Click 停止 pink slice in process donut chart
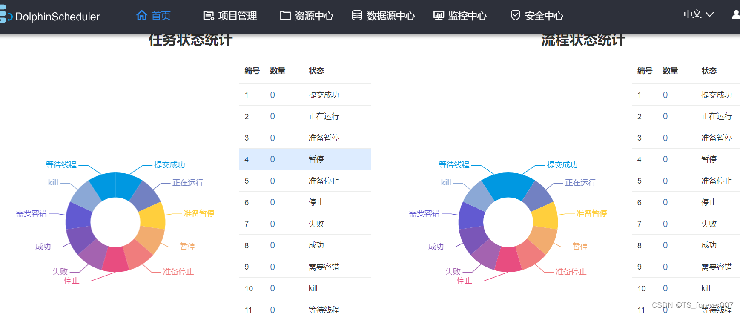Screen dimensions: 740x313 point(508,259)
